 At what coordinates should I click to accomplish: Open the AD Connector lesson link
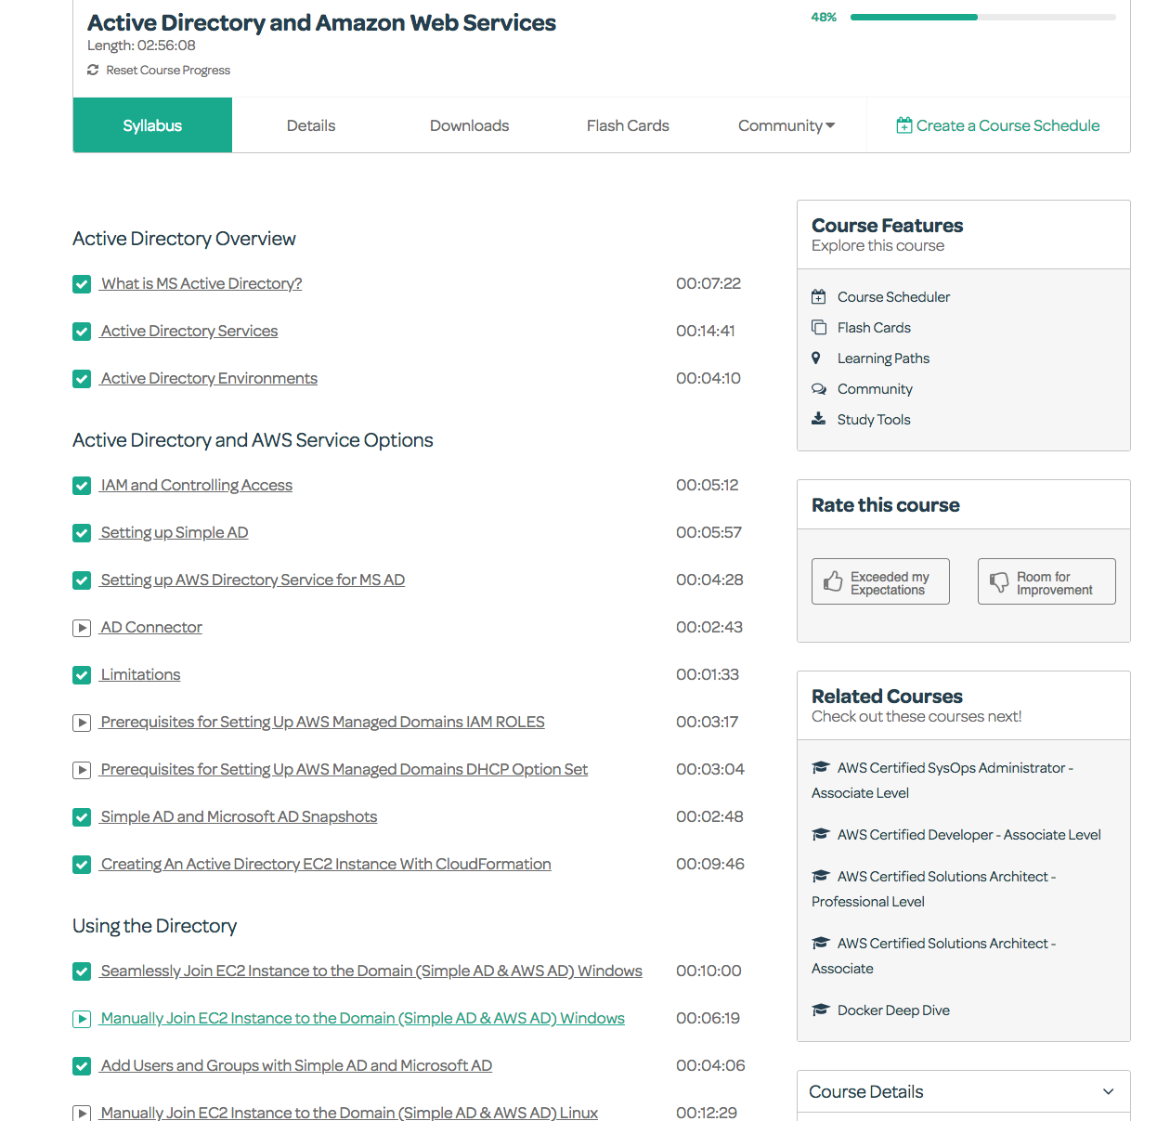[x=151, y=627]
